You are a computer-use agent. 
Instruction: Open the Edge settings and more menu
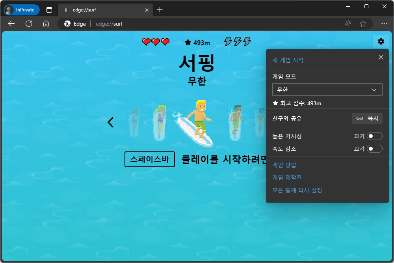pyautogui.click(x=384, y=24)
